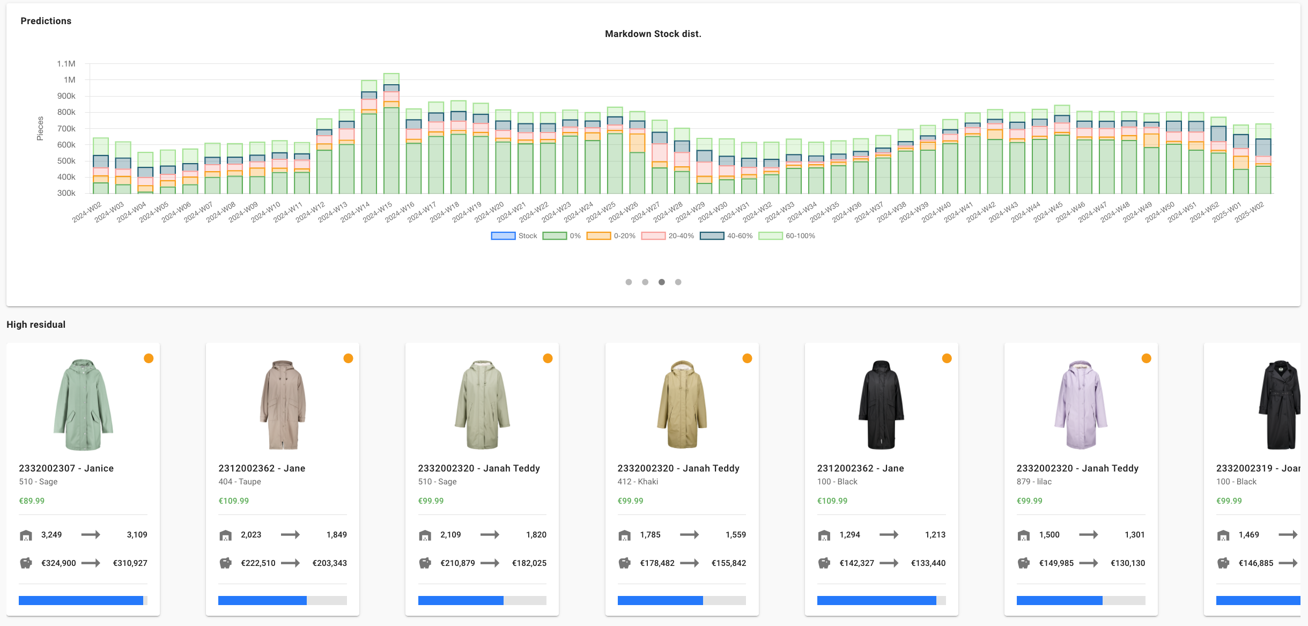Open 2332002307 - Janice product title
Screen dimensions: 1308x626
click(66, 468)
